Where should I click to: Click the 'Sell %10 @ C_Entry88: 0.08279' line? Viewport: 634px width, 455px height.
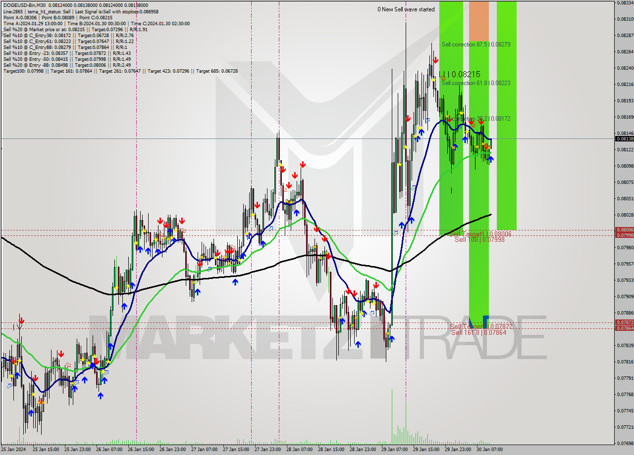(65, 47)
